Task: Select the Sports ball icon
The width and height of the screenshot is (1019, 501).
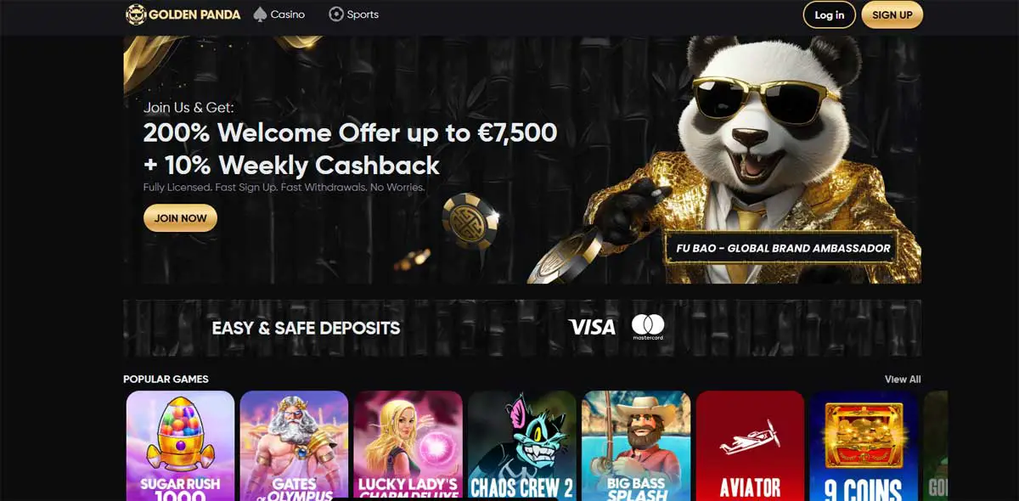Action: [336, 14]
